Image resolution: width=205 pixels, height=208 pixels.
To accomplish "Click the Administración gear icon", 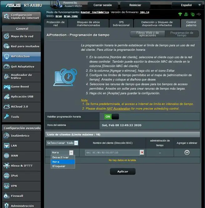I will pos(6,205).
